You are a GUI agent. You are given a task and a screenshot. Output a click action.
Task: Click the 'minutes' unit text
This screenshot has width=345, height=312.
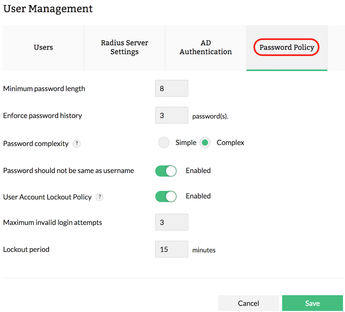(x=204, y=250)
